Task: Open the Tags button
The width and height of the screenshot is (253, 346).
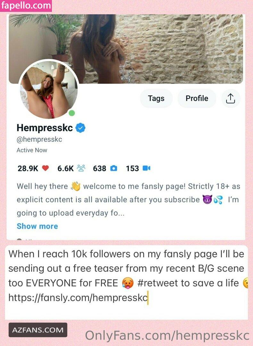Action: 156,98
